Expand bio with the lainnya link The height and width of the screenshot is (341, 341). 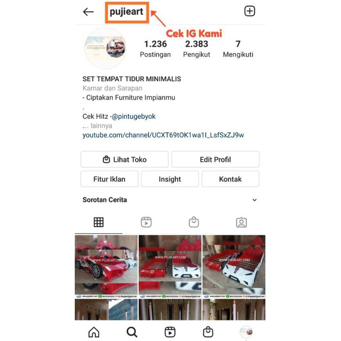pyautogui.click(x=101, y=126)
